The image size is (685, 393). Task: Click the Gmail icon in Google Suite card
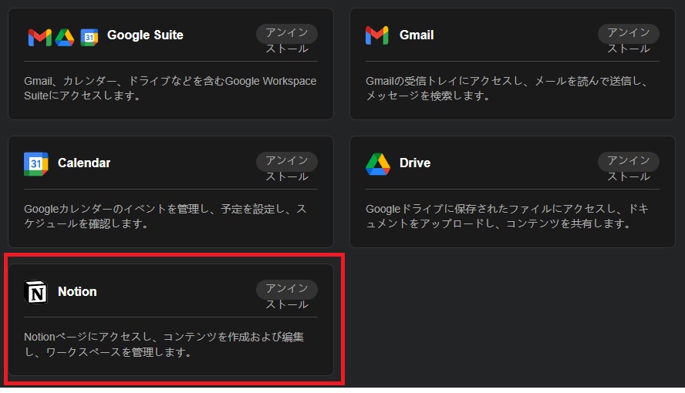tap(40, 38)
